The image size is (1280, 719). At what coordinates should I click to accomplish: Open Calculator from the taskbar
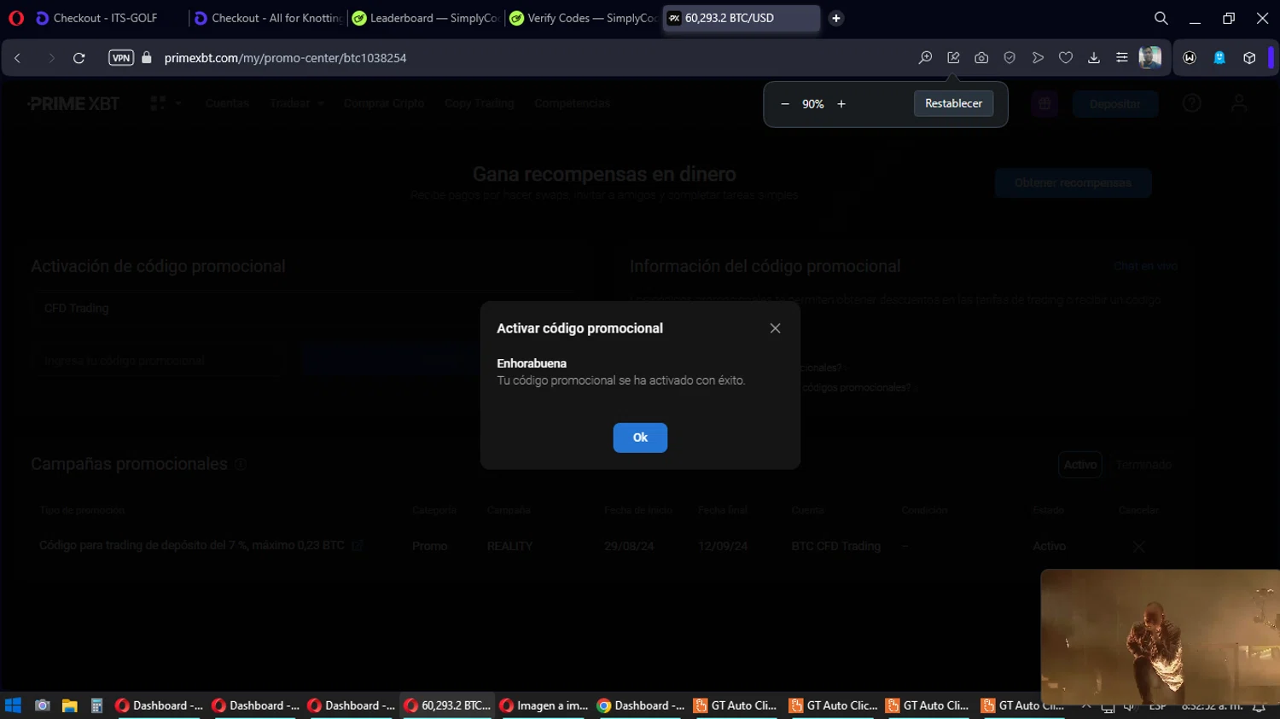(96, 705)
